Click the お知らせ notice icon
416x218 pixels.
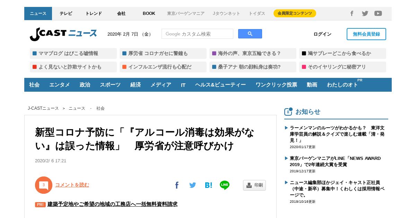tap(288, 111)
